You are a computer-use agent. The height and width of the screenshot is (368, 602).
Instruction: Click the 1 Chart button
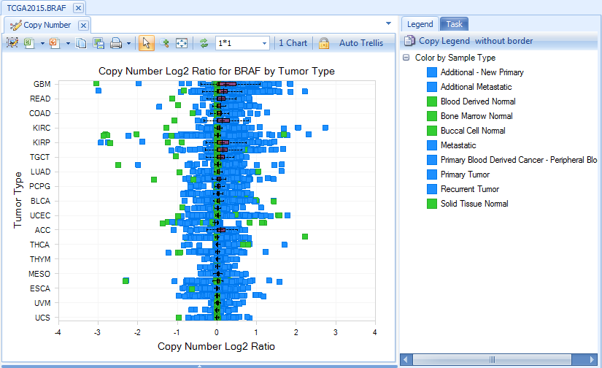point(293,43)
